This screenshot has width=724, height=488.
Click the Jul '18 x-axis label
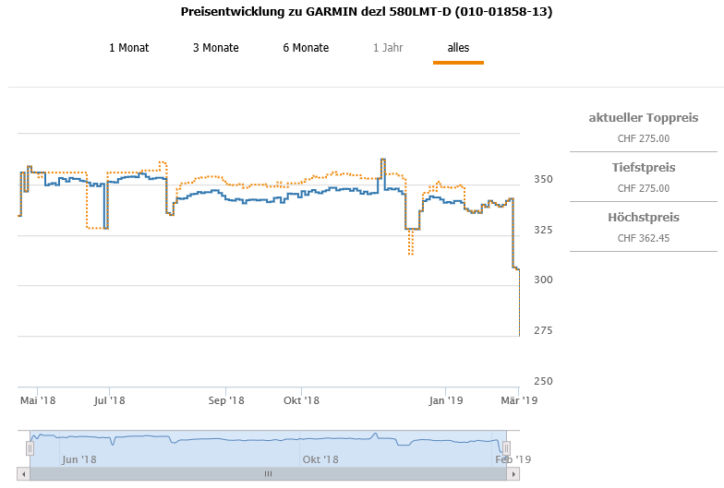point(110,400)
